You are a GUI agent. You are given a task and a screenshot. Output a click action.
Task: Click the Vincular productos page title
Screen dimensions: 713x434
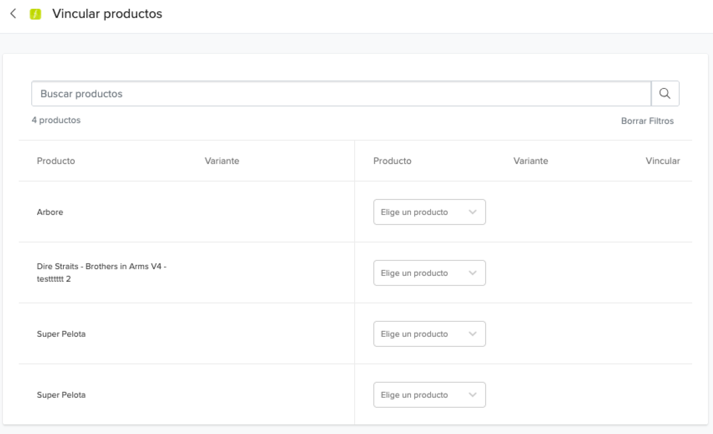click(x=107, y=14)
